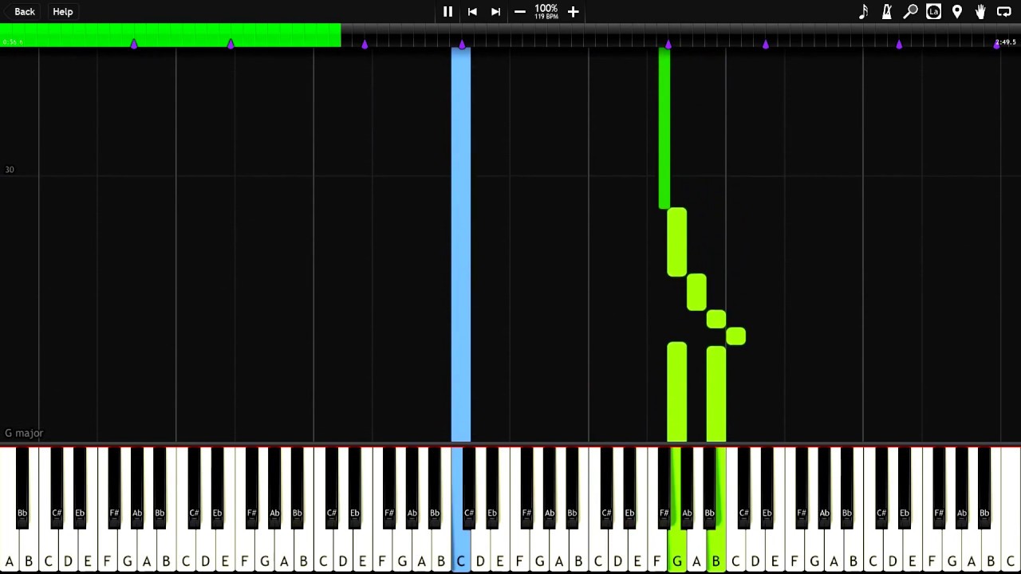Image resolution: width=1021 pixels, height=574 pixels.
Task: Select the bookmark above the tall green note
Action: tap(668, 44)
